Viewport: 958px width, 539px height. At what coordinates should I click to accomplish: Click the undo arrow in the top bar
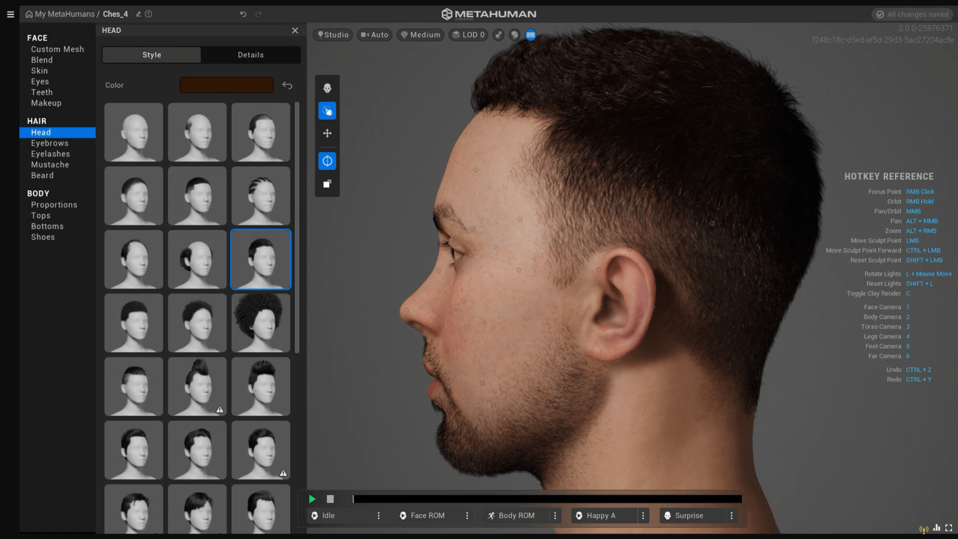click(x=243, y=14)
